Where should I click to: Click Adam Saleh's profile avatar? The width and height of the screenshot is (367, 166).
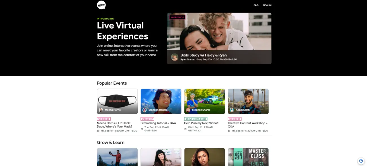(x=232, y=110)
